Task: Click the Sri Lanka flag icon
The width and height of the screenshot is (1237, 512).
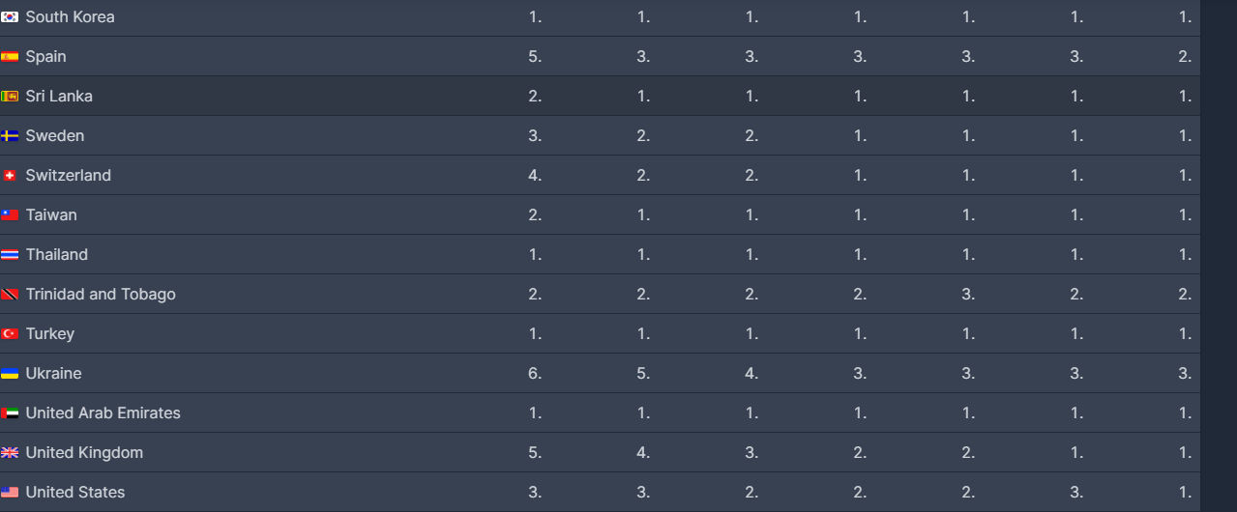Action: [x=10, y=97]
